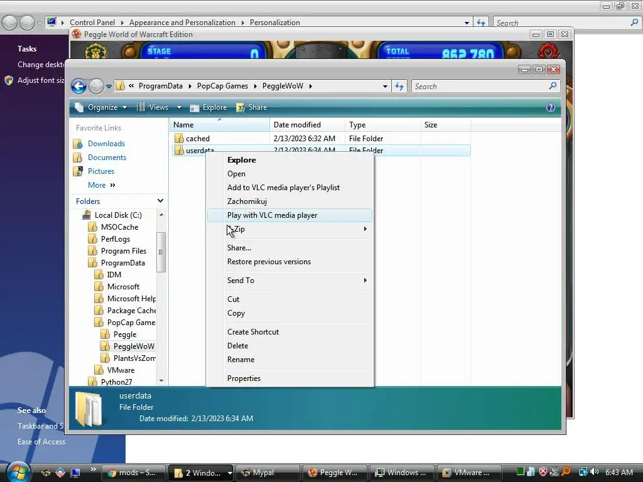Choose Copy from the context menu

[x=289, y=313]
